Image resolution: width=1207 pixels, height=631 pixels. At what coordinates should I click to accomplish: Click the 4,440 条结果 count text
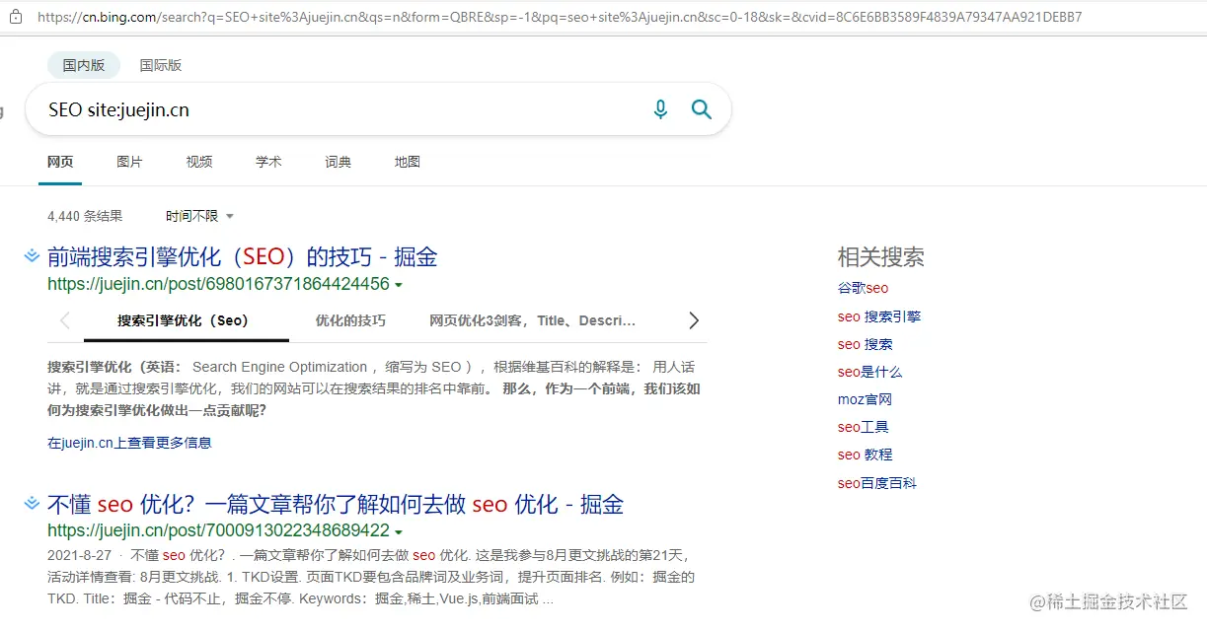coord(85,216)
